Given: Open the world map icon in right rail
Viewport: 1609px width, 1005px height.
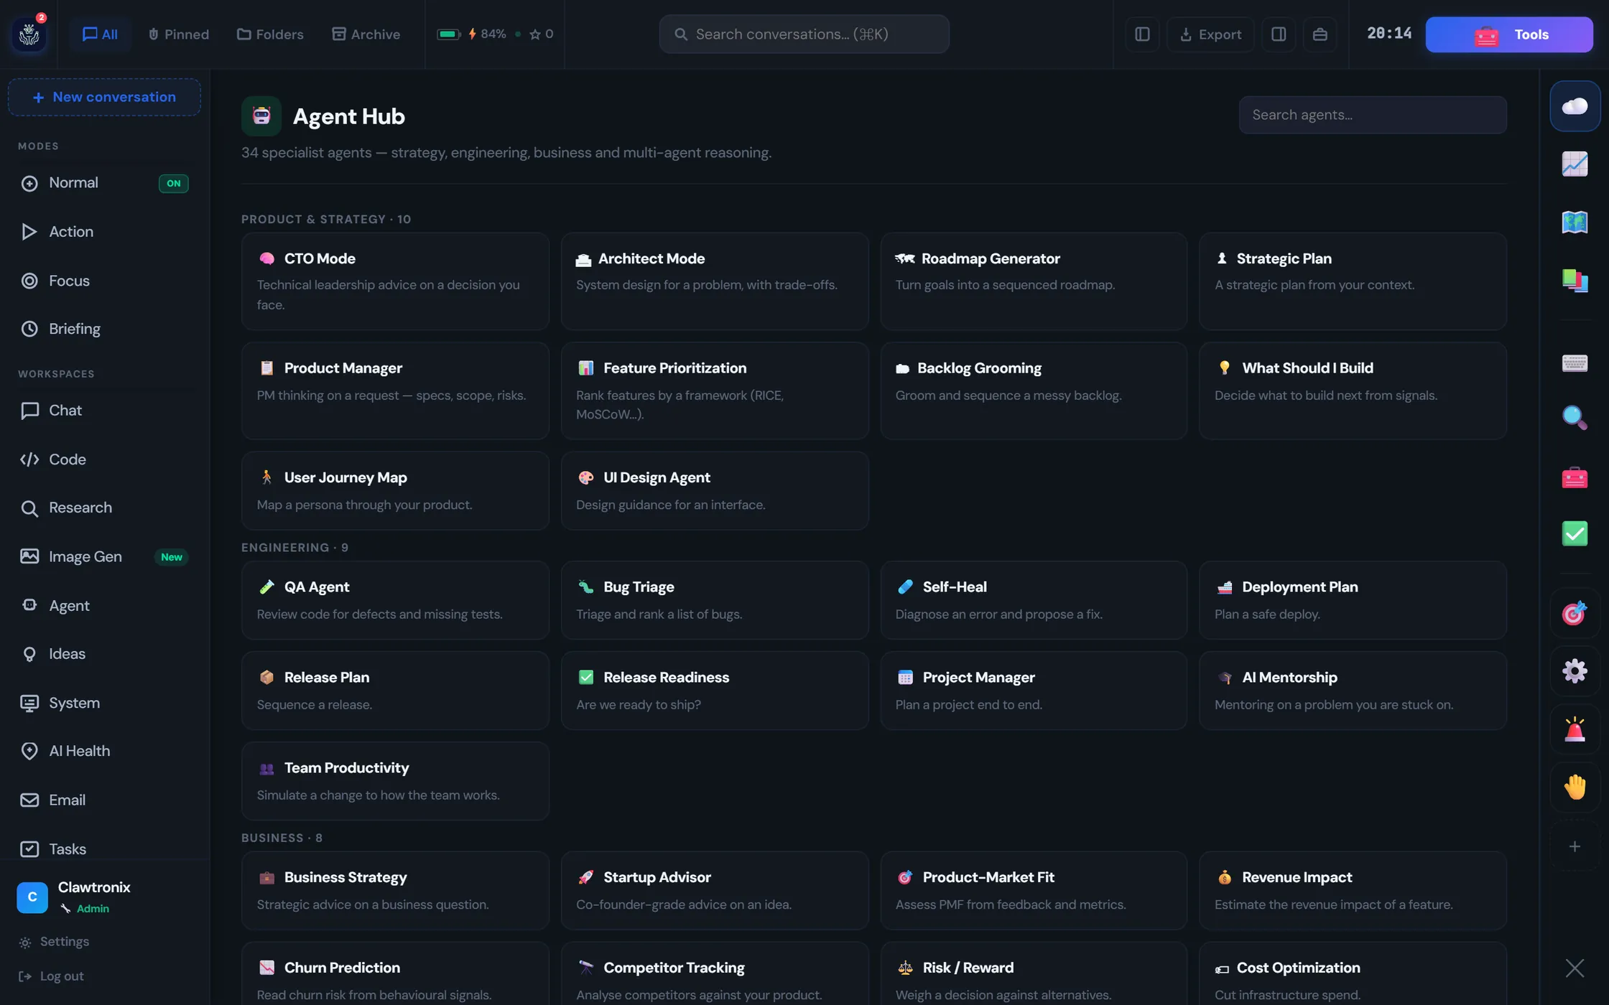Looking at the screenshot, I should click(1575, 222).
